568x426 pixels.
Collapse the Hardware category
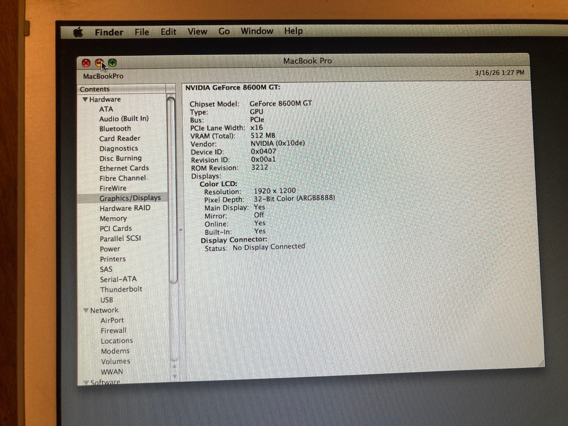[x=85, y=99]
